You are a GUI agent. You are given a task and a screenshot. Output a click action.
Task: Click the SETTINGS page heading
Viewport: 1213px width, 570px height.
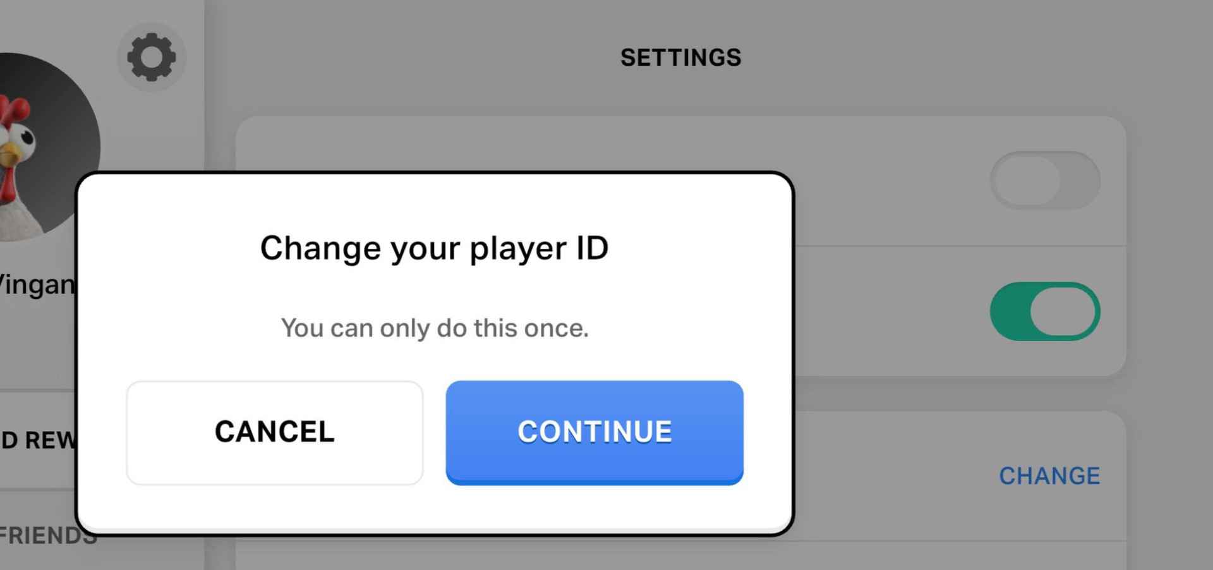(680, 58)
